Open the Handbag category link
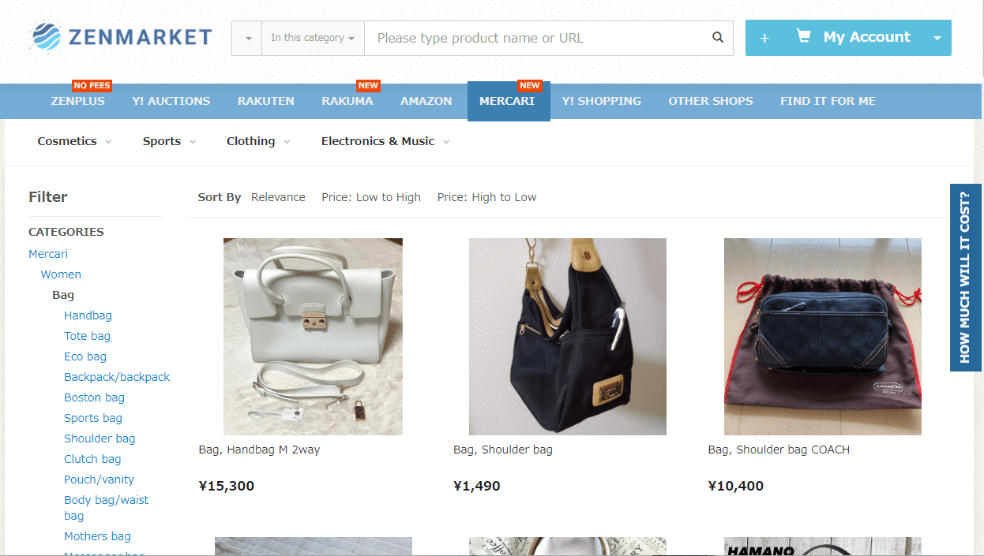Viewport: 984px width, 556px height. pyautogui.click(x=88, y=315)
